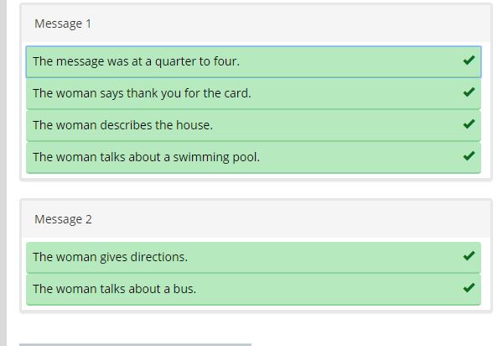Choose 'The woman talks about a bus.'
The image size is (503, 346).
(x=114, y=289)
